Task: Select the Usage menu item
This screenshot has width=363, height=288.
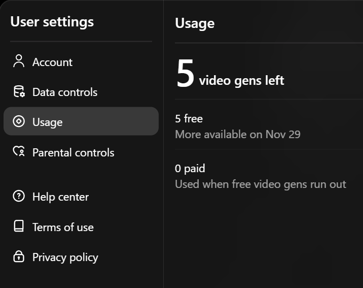Action: tap(48, 122)
